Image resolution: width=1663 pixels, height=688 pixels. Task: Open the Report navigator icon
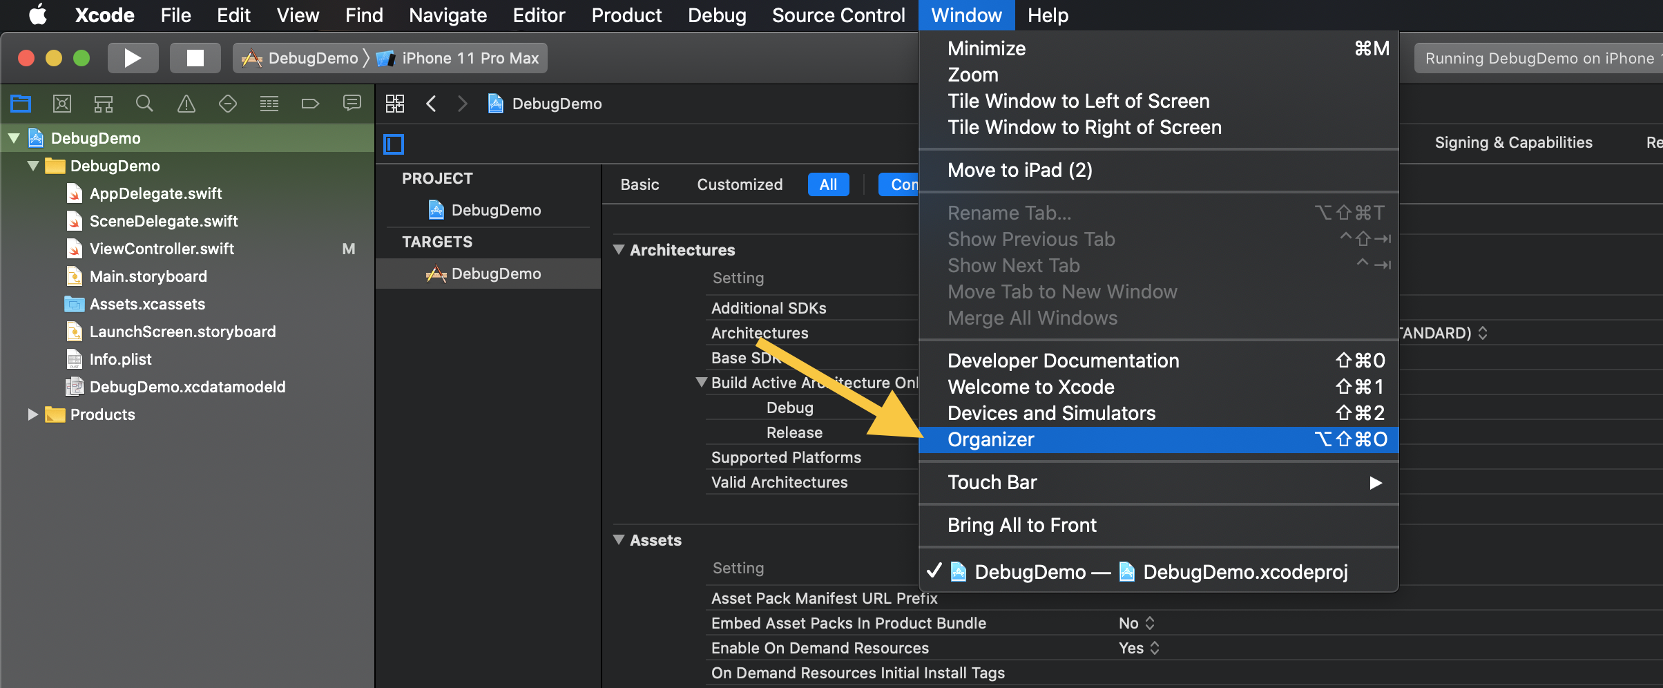point(352,104)
